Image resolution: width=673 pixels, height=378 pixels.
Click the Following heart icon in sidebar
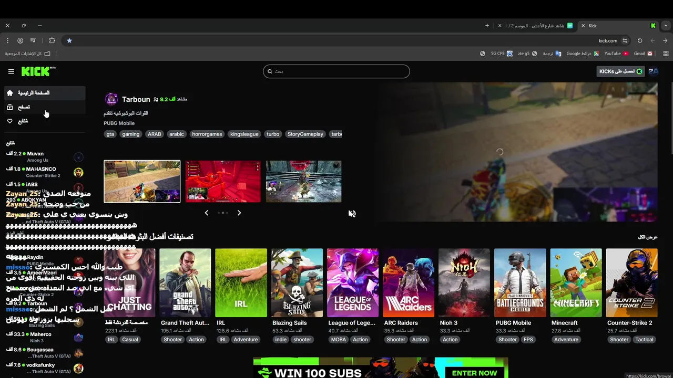(x=9, y=121)
